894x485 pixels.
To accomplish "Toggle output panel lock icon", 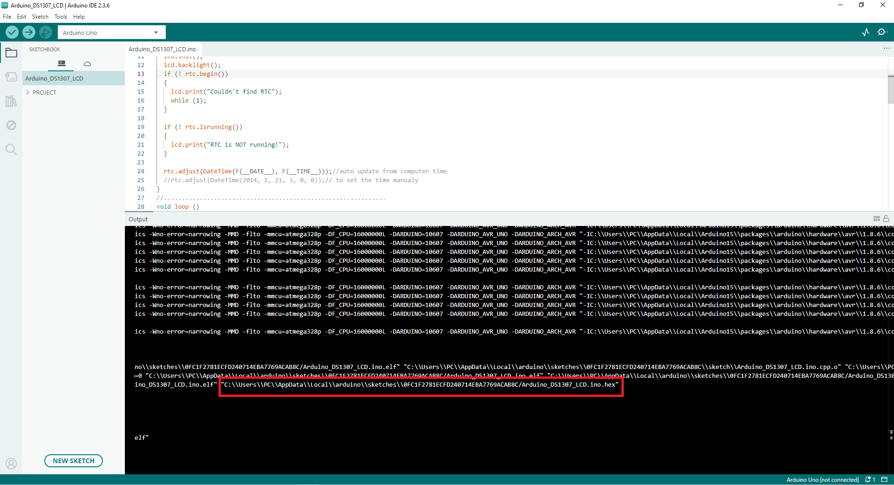I will [x=886, y=219].
